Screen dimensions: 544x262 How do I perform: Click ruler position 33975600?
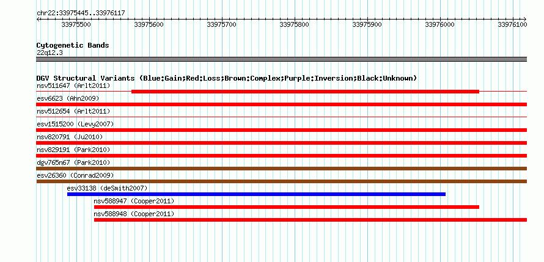[x=149, y=24]
